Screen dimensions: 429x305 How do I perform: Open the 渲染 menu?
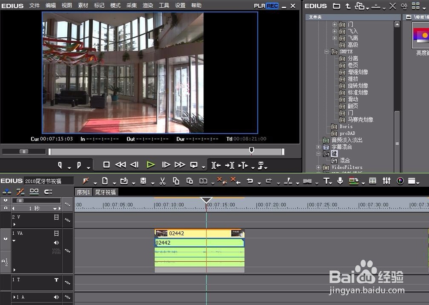pos(148,6)
